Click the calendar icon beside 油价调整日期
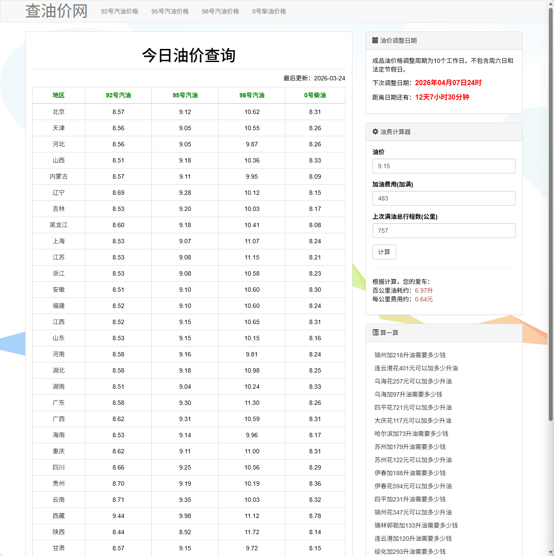The height and width of the screenshot is (556, 554). coord(375,40)
